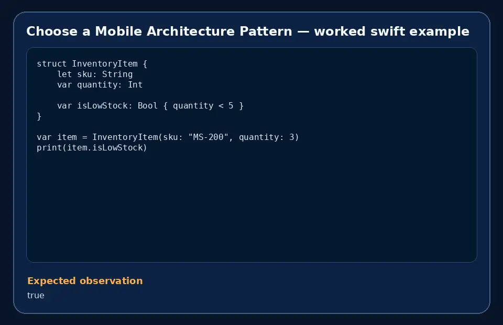Click the 'print(item.isLowStock)' line
The image size is (503, 325).
92,148
